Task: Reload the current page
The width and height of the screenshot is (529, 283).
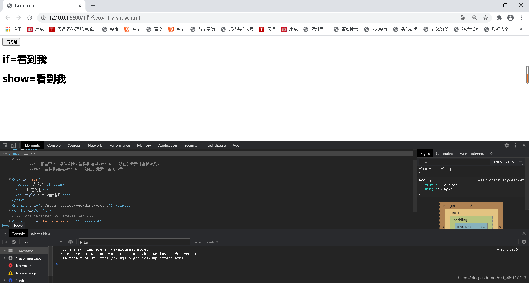Action: [x=30, y=18]
